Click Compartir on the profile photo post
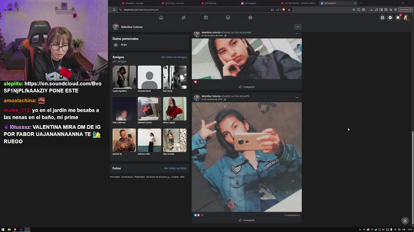Image resolution: width=414 pixels, height=232 pixels. (x=246, y=220)
